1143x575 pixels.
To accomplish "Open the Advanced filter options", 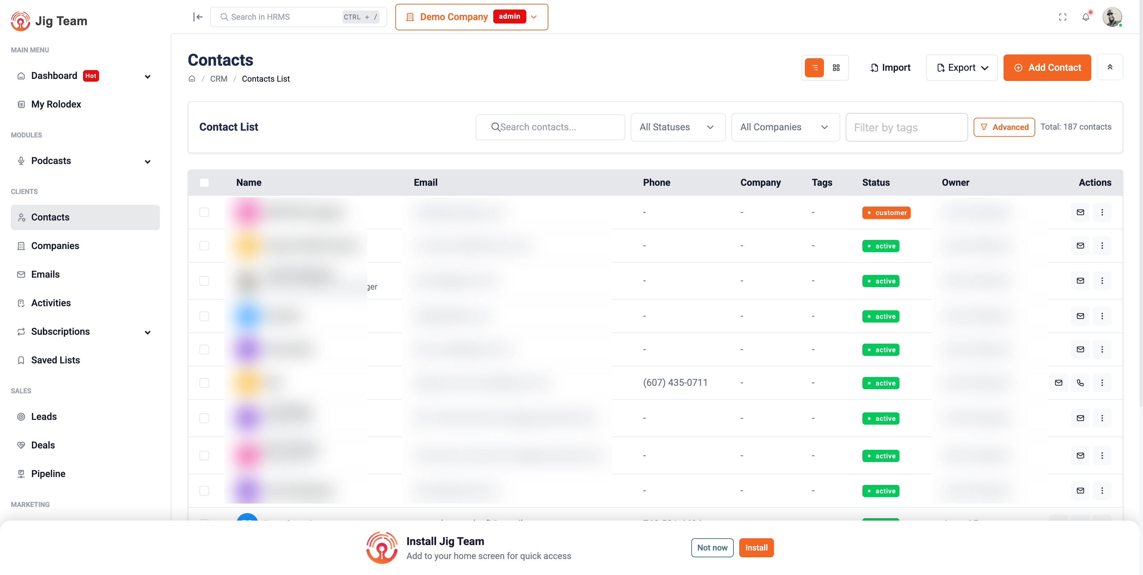I will (x=1004, y=127).
